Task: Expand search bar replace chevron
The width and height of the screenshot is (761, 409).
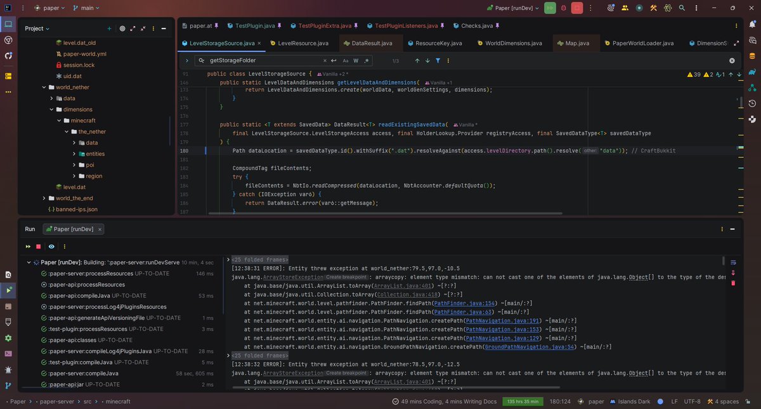Action: tap(187, 61)
